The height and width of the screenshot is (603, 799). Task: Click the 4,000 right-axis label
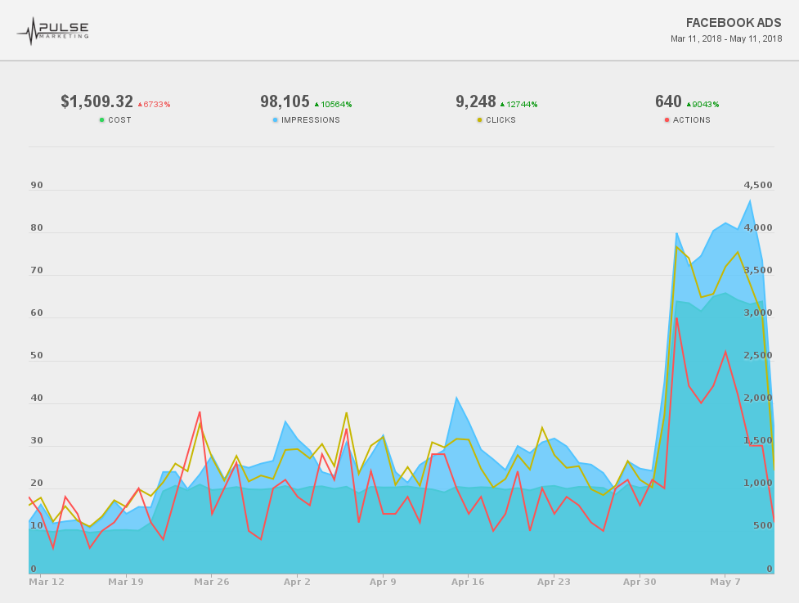tap(758, 227)
